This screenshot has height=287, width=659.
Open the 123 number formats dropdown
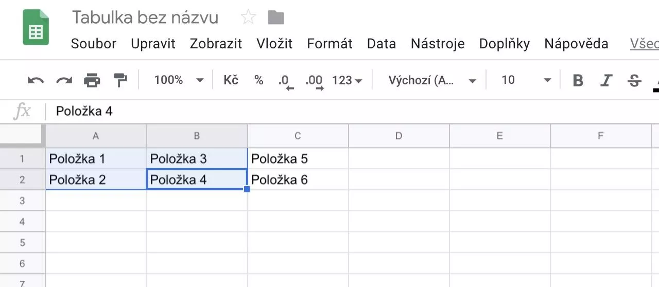[347, 80]
